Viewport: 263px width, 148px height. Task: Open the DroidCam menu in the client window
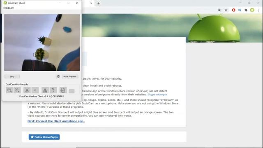tap(9, 8)
